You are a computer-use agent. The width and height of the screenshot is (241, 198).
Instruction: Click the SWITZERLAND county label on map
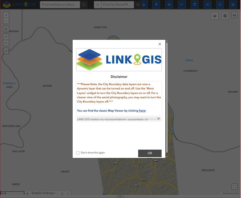click(11, 126)
